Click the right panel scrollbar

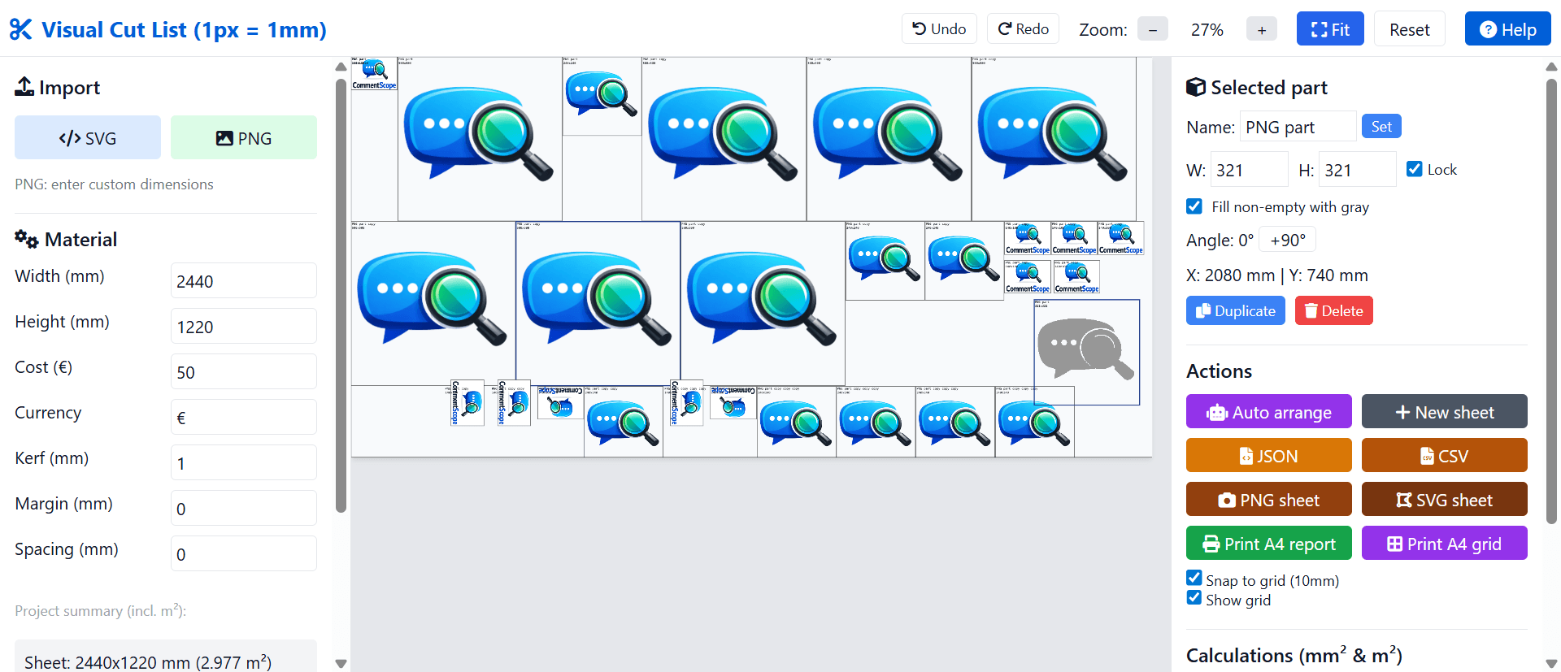tap(1551, 301)
